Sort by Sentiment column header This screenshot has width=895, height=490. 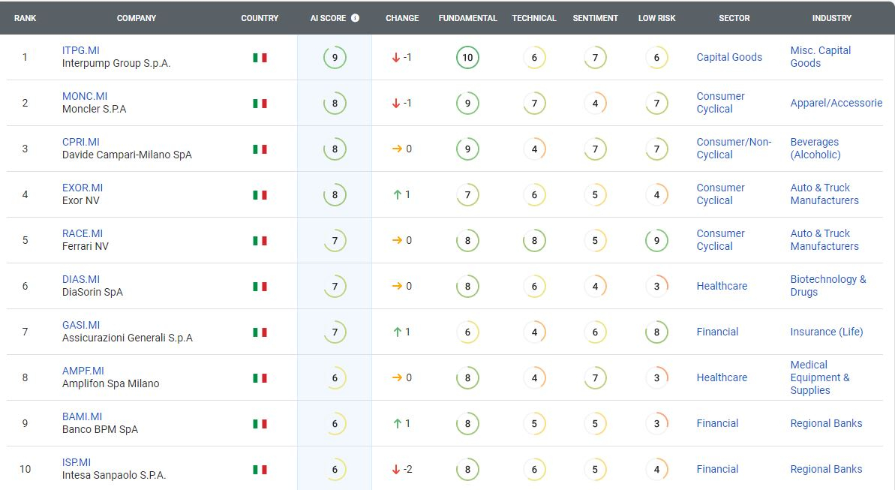pos(596,18)
